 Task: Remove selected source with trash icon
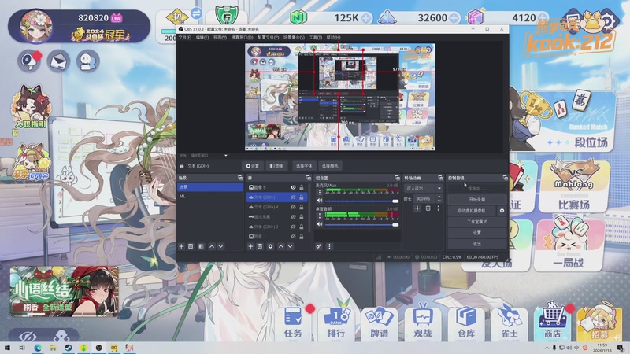pos(260,246)
